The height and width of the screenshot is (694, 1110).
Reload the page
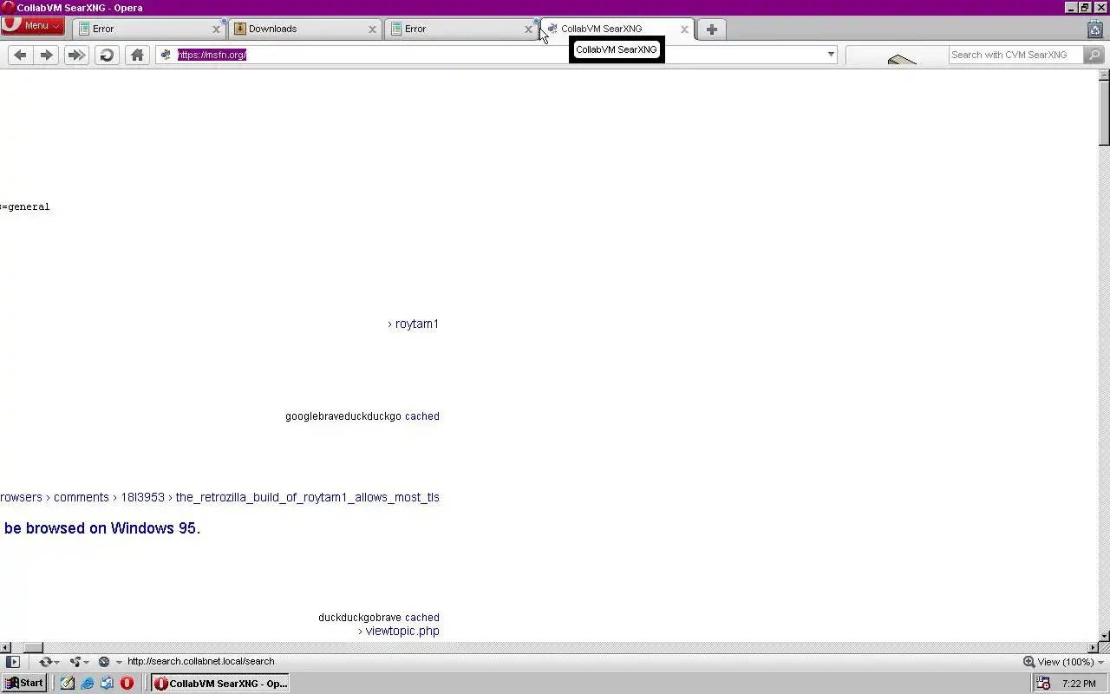pos(107,55)
